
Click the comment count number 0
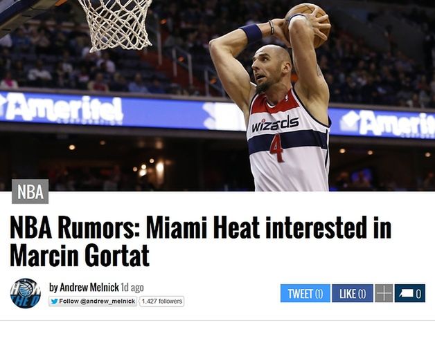(418, 294)
